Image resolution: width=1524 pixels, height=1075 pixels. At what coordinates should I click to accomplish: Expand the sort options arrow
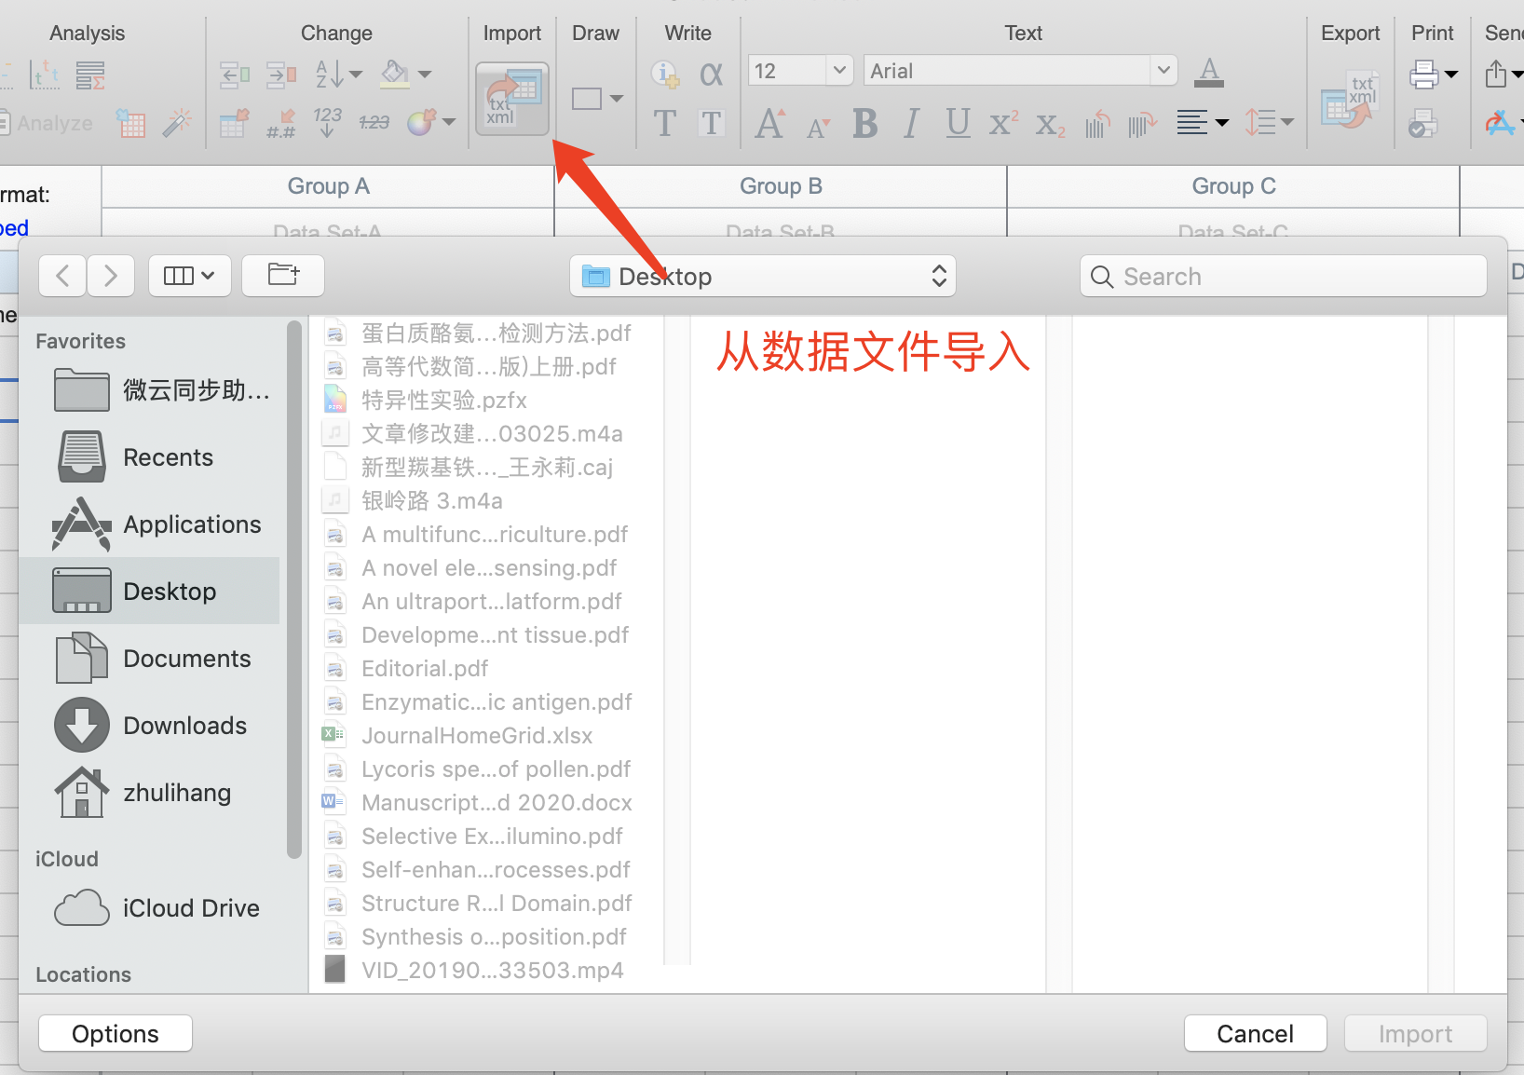coord(355,74)
